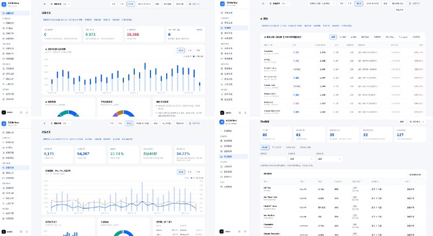Select the highlighted date-range button in the 28,388 panel header
The image size is (433, 236).
coord(130,4)
